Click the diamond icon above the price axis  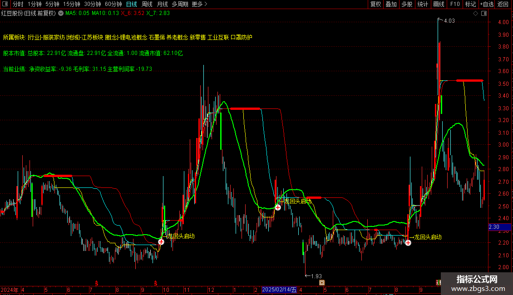click(x=476, y=14)
